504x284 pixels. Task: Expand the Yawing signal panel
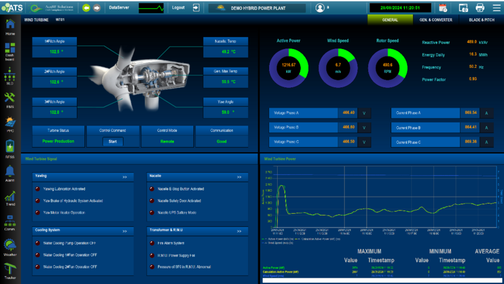point(125,177)
